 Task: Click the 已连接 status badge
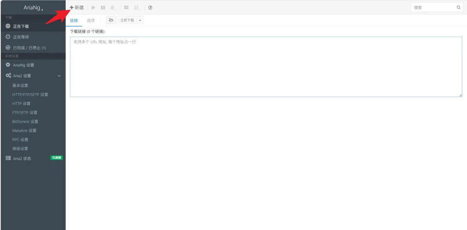pyautogui.click(x=57, y=158)
